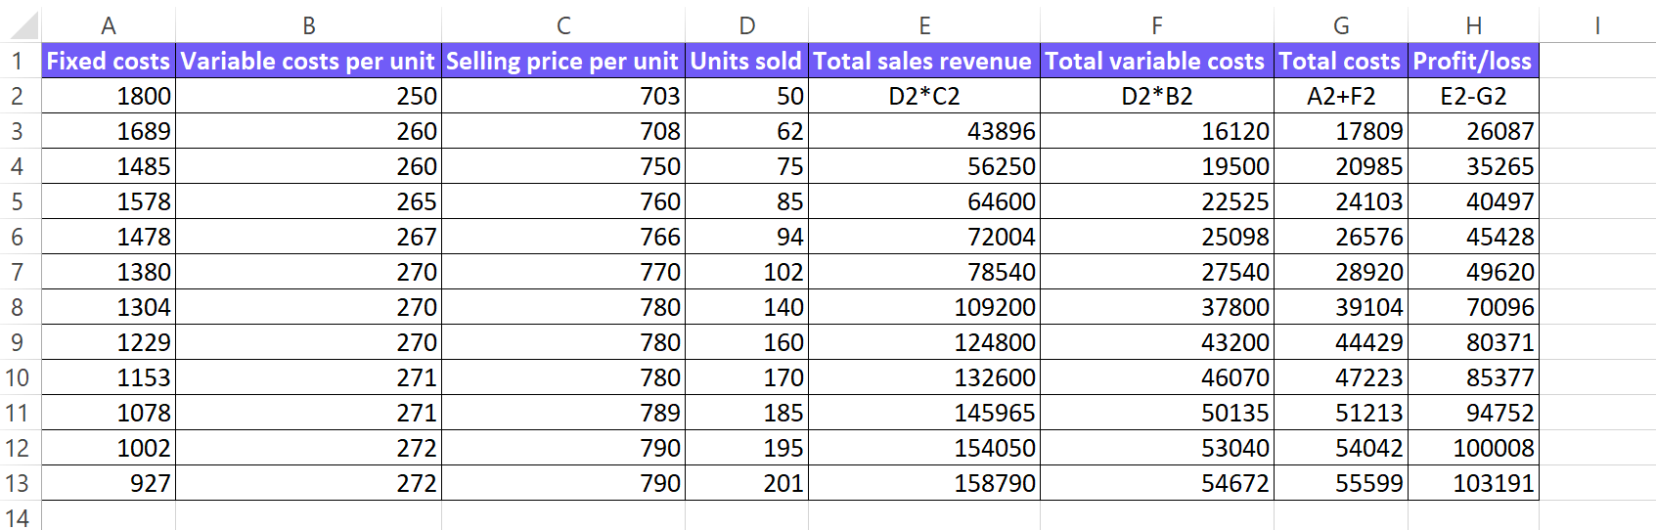
Task: Click selling price value 703
Action: 563,96
